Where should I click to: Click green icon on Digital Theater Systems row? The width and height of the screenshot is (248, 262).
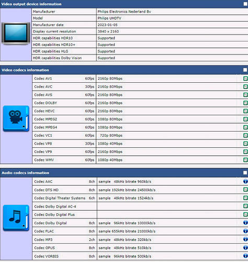click(245, 198)
